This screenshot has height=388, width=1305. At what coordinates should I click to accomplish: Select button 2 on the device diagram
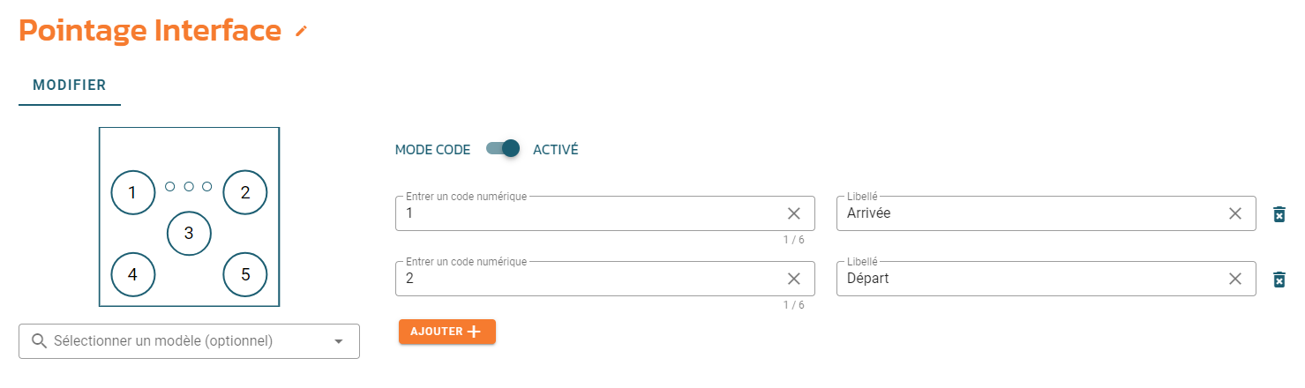245,192
